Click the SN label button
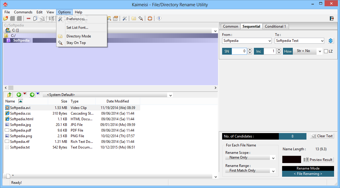340x188 pixels. coord(227,51)
